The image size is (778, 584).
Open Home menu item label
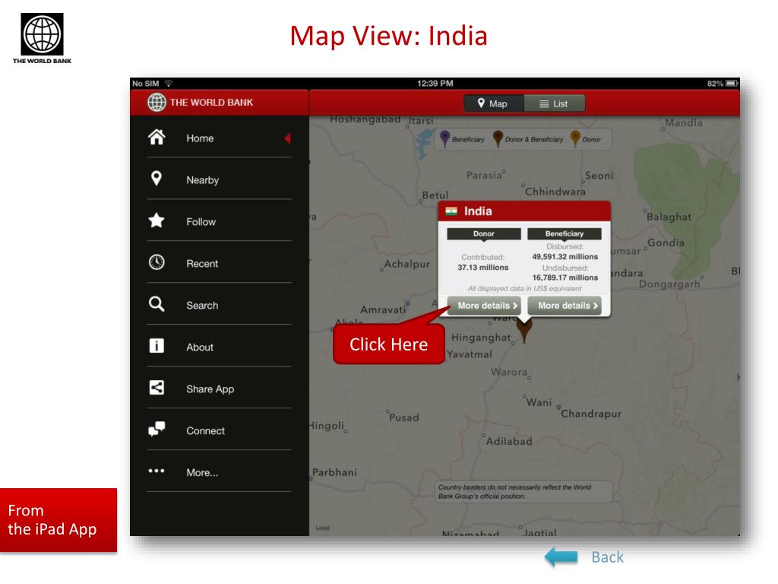pyautogui.click(x=200, y=138)
